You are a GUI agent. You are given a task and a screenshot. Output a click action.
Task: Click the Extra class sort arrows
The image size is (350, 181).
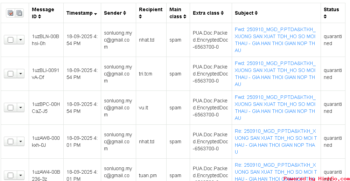tap(222, 13)
